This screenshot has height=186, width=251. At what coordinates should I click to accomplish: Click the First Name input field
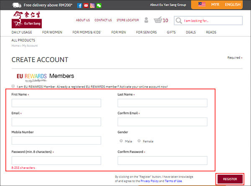pyautogui.click(x=56, y=103)
